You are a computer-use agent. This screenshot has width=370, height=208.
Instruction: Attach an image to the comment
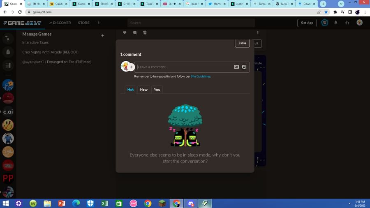(244, 67)
